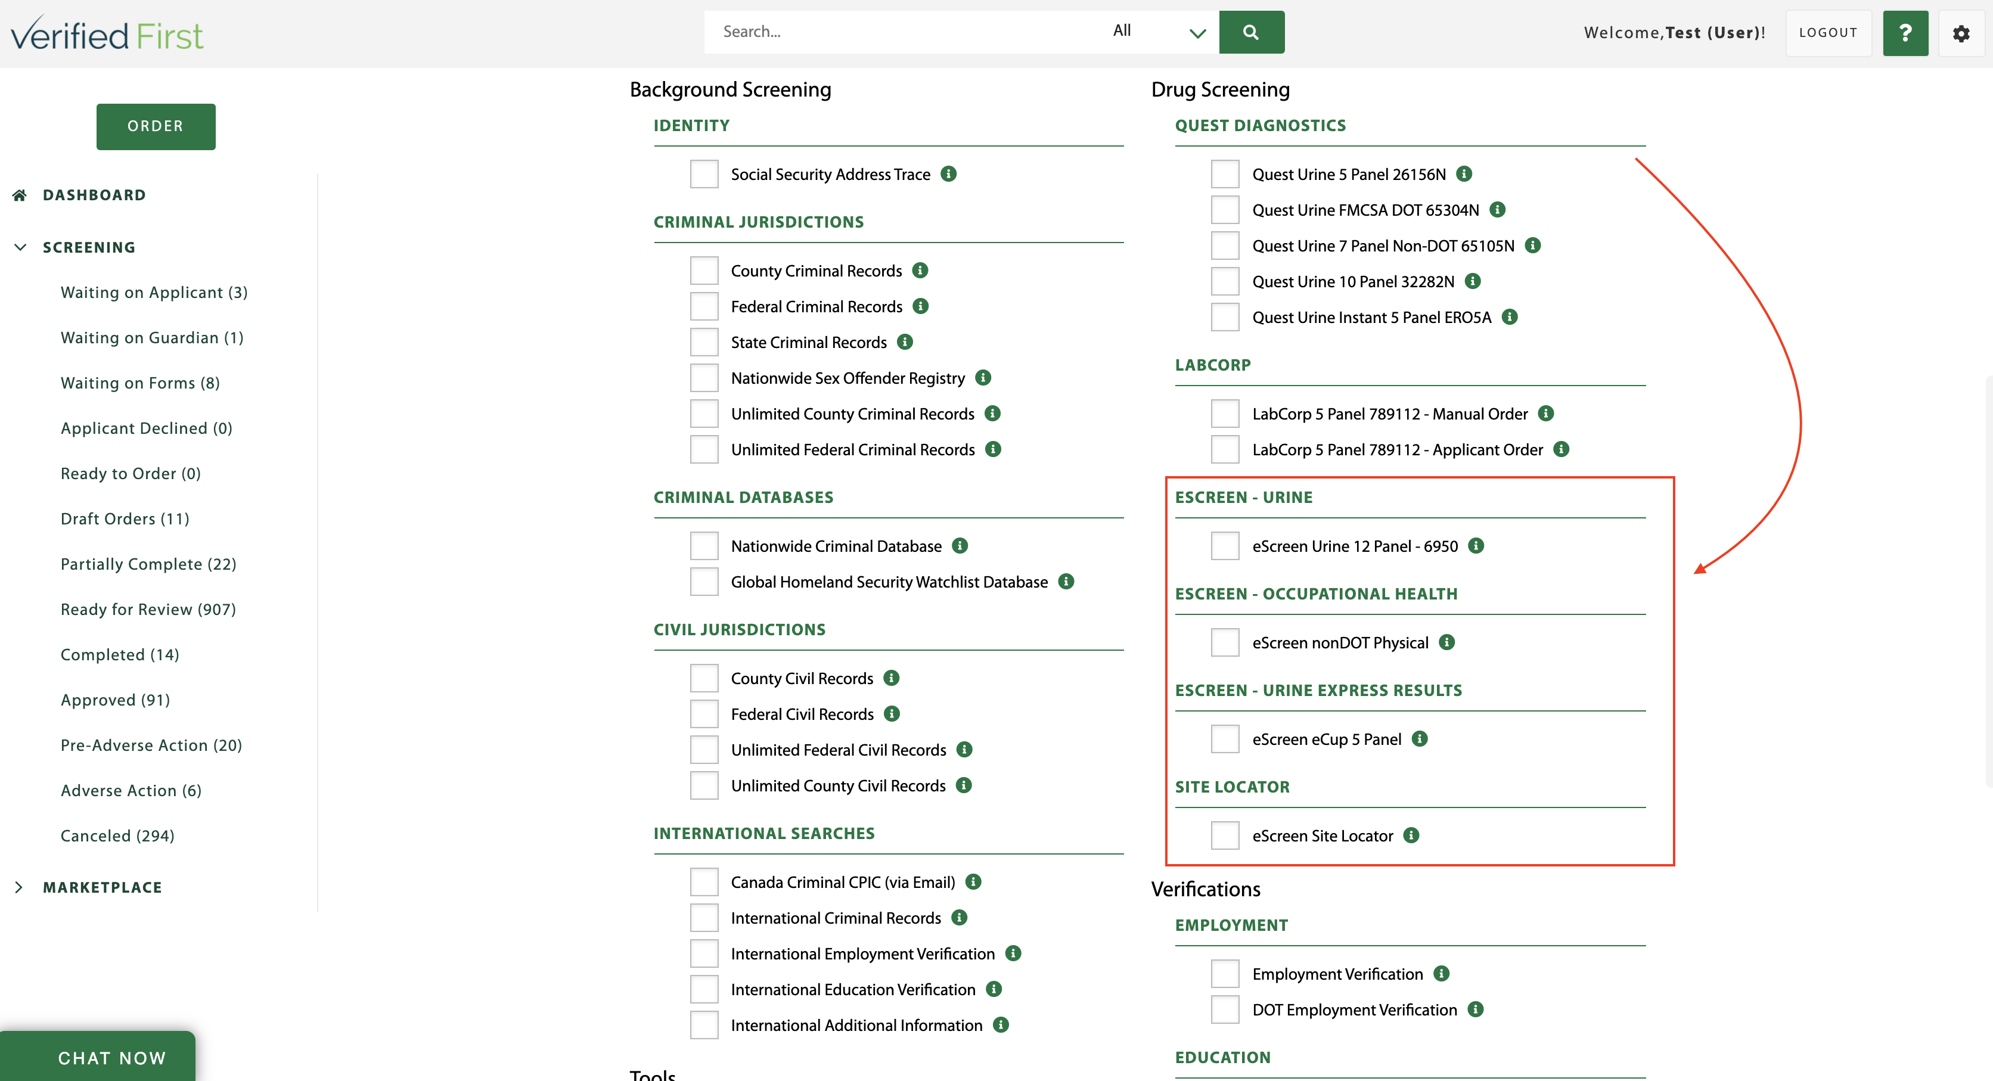The width and height of the screenshot is (1993, 1081).
Task: Open Partially Complete (22) link
Action: pos(148,564)
